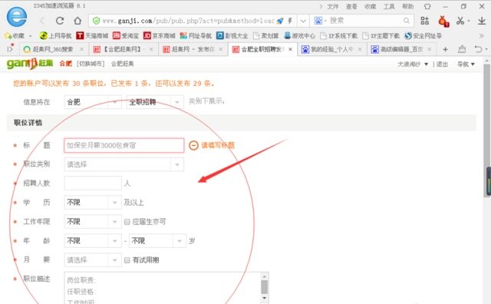The width and height of the screenshot is (491, 304).
Task: Click the 切换城市 link
Action: [91, 64]
